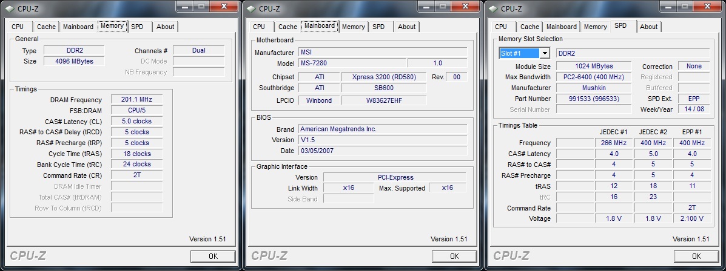Switch to Memory tab in SPD window
726x271 pixels.
pos(596,27)
